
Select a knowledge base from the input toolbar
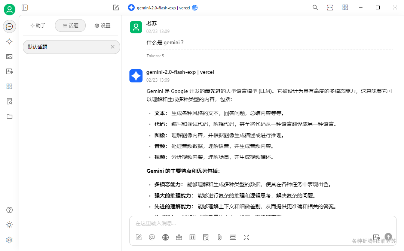pyautogui.click(x=206, y=238)
